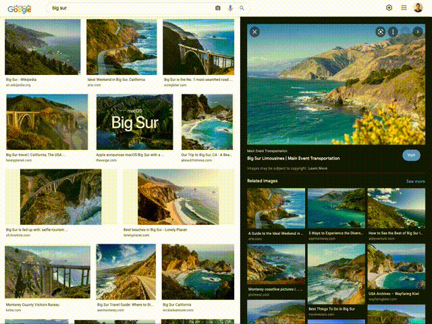Click the blue magnifier search icon
Screen dimensions: 432x324
tap(242, 8)
